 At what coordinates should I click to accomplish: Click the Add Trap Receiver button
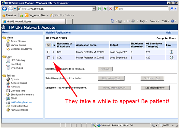point(155,88)
